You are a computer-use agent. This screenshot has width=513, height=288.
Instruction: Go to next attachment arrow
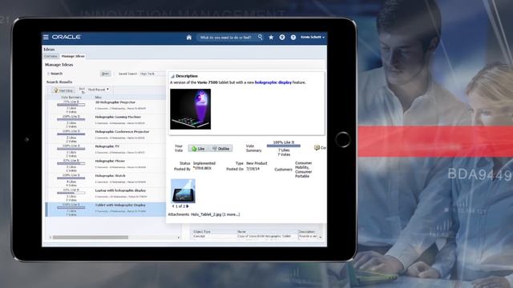tap(188, 206)
